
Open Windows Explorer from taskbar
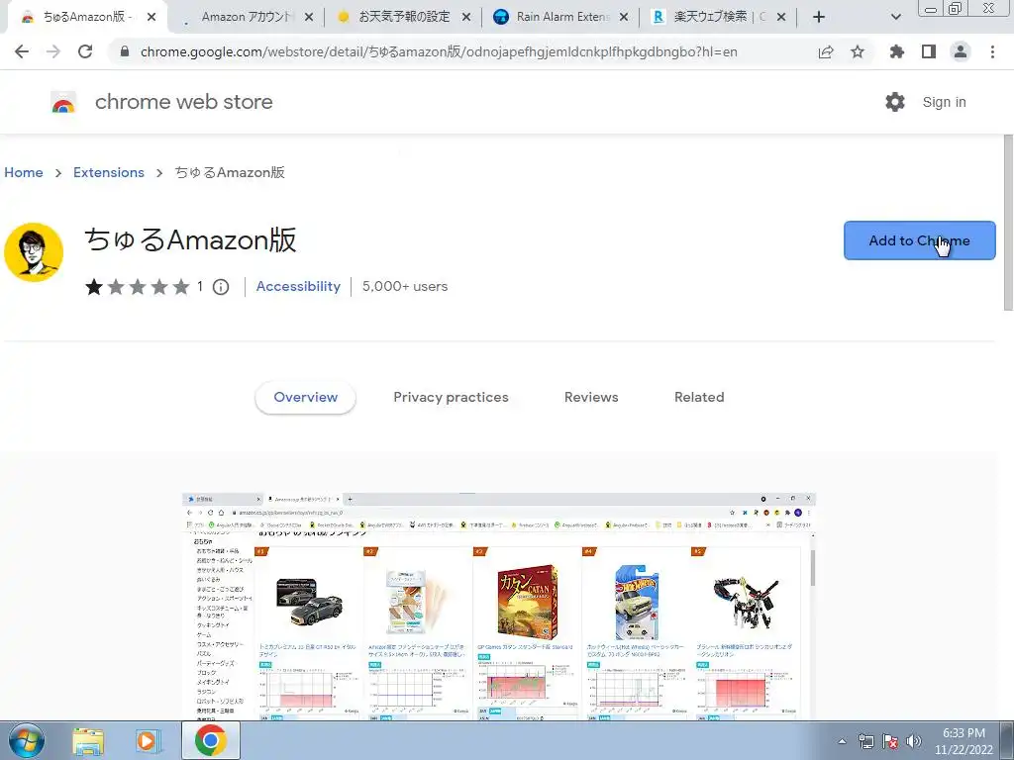click(88, 741)
